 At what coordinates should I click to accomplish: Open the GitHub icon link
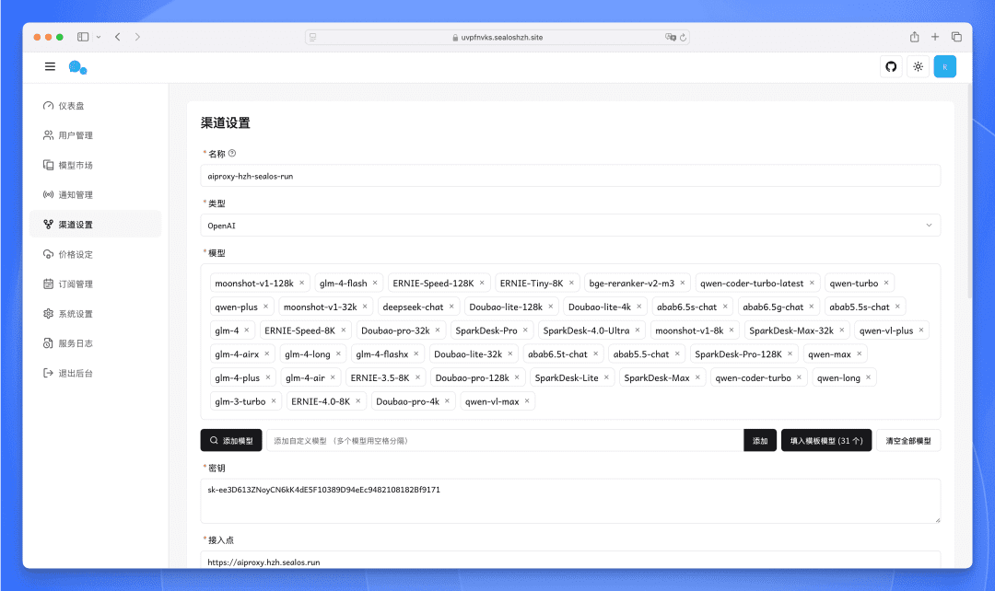tap(891, 66)
